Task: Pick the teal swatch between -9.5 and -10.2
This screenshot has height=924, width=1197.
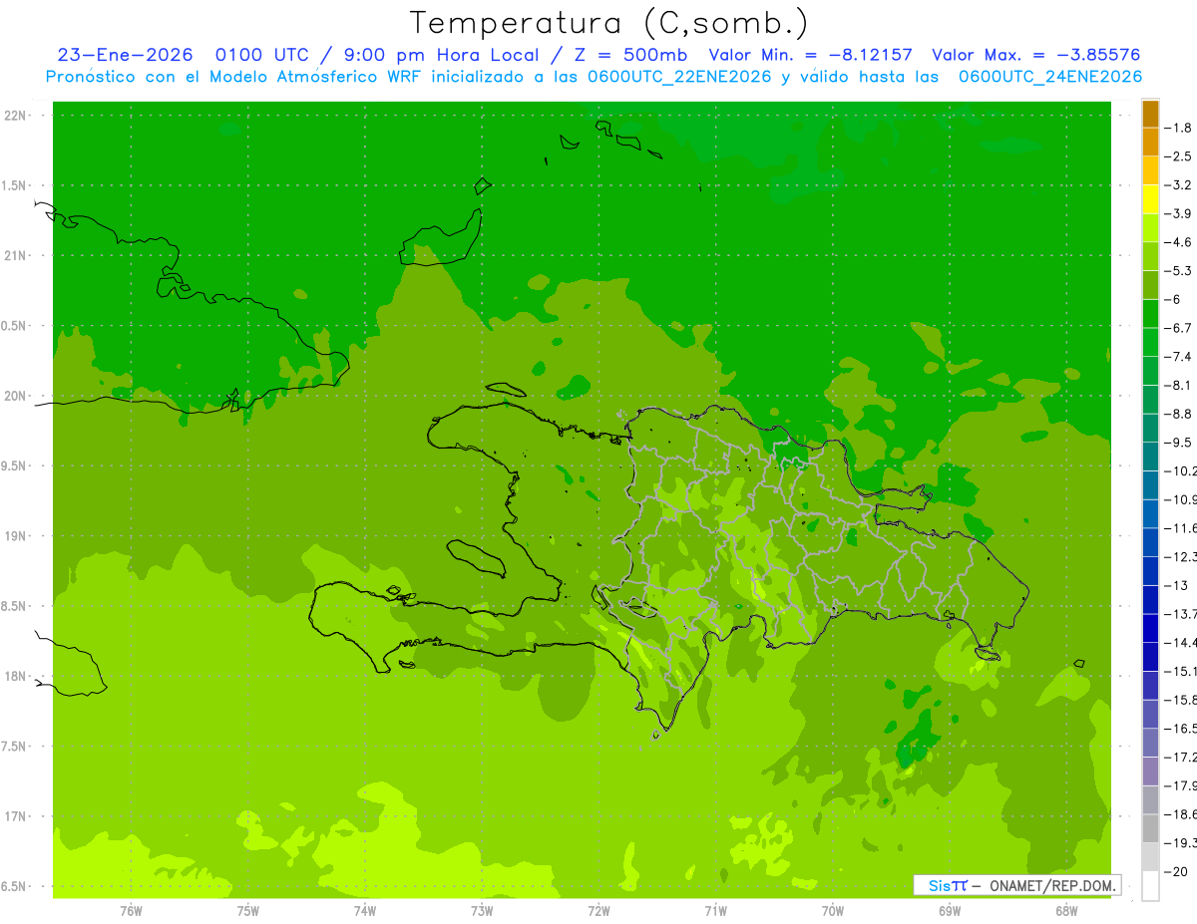Action: point(1150,457)
